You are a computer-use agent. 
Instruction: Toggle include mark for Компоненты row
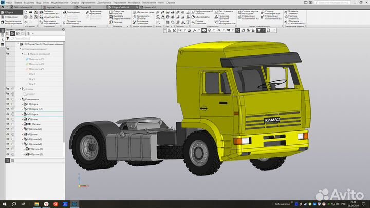click(x=13, y=99)
